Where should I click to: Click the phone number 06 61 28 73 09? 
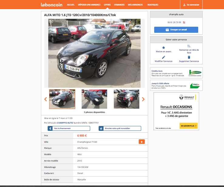coord(174,22)
